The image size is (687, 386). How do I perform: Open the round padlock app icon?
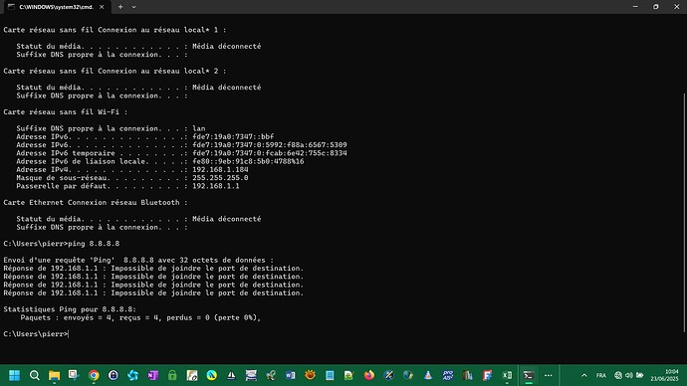(114, 375)
